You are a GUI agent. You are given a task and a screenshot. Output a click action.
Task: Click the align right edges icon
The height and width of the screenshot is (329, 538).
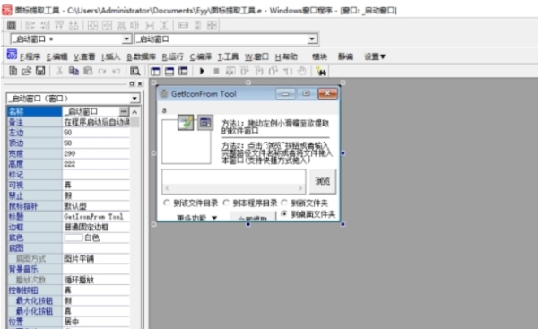tap(45, 25)
